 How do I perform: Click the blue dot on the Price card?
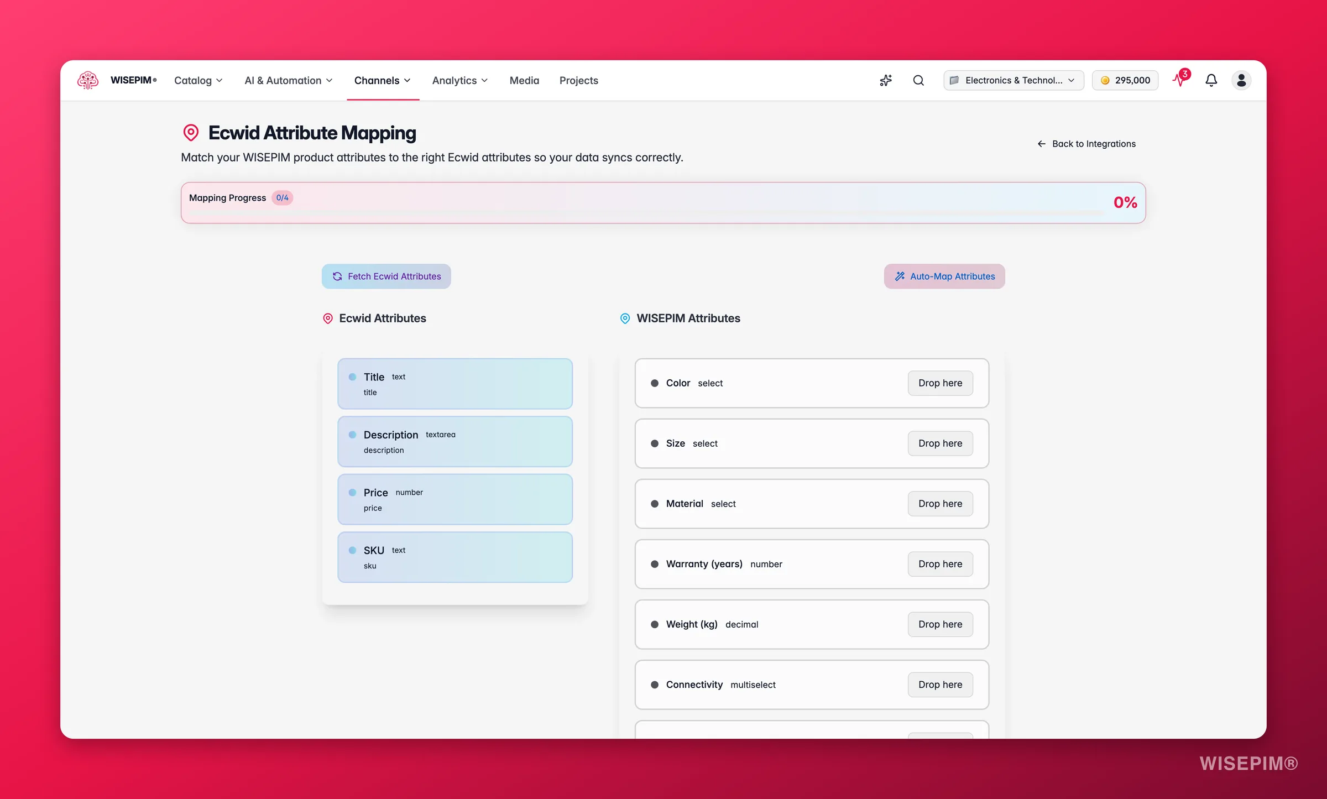[x=352, y=493]
